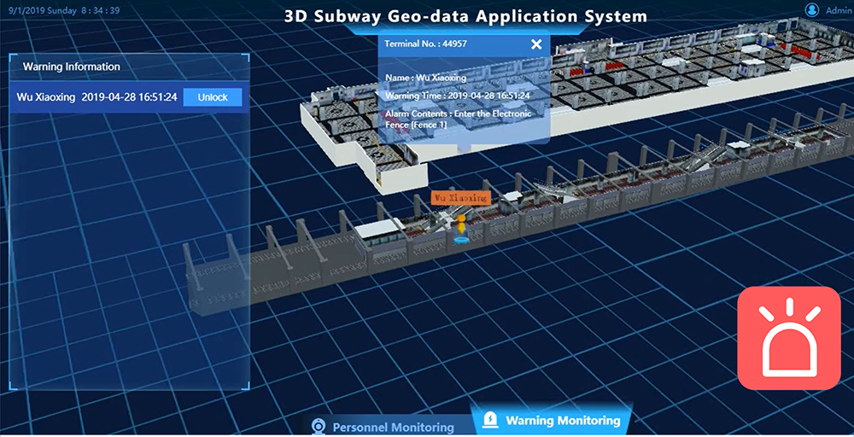Screen dimensions: 854x437
Task: Switch to the Personnel Monitoring tab
Action: (393, 428)
